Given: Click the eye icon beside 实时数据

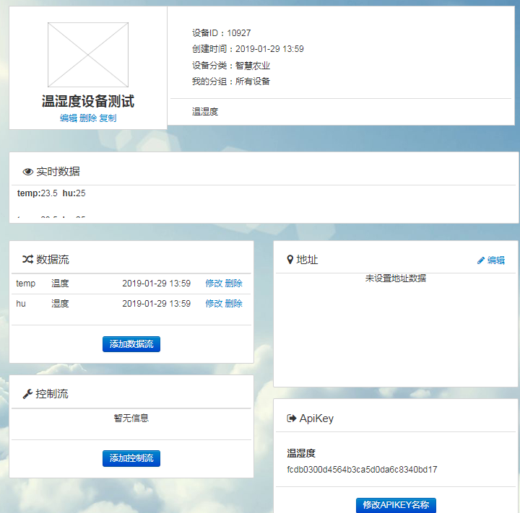Looking at the screenshot, I should pyautogui.click(x=28, y=172).
